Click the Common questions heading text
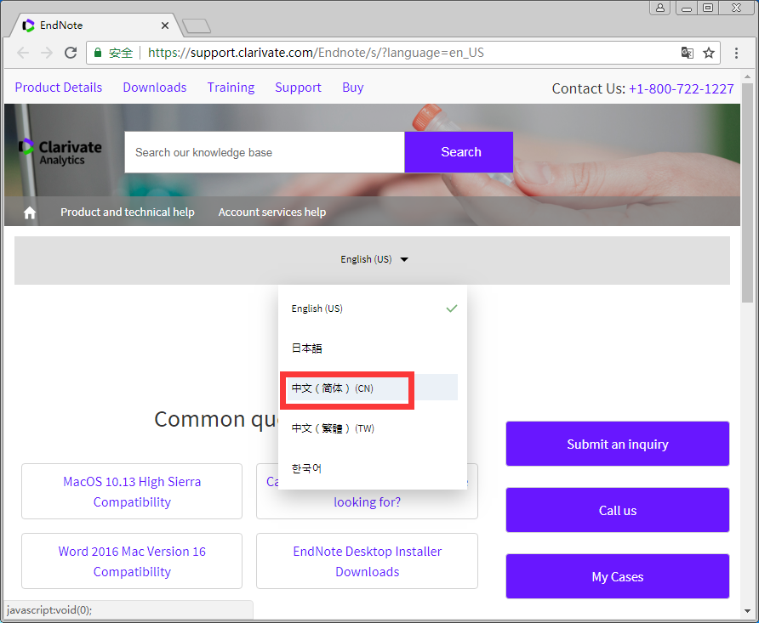759x623 pixels. [x=216, y=419]
